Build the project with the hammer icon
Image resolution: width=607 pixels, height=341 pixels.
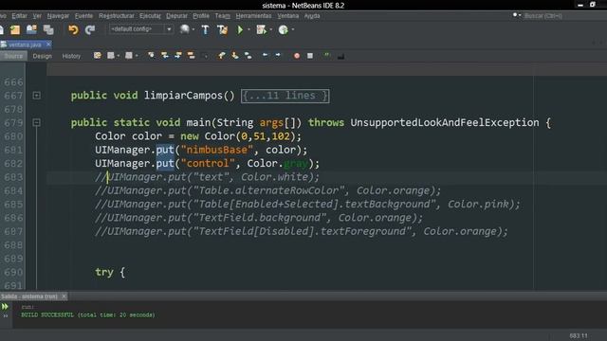tap(205, 29)
